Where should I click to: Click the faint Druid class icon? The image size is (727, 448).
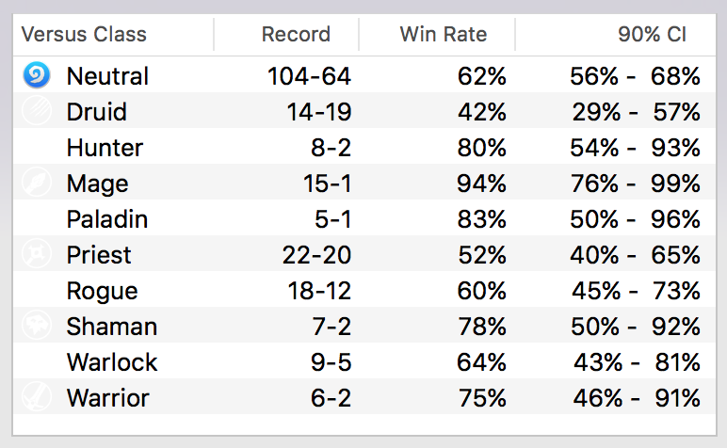coord(37,111)
